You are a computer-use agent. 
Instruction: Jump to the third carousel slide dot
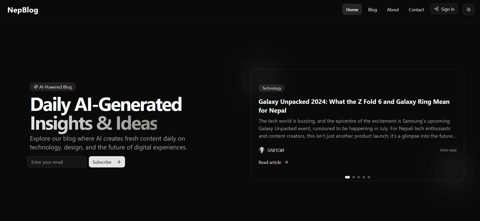[359, 177]
